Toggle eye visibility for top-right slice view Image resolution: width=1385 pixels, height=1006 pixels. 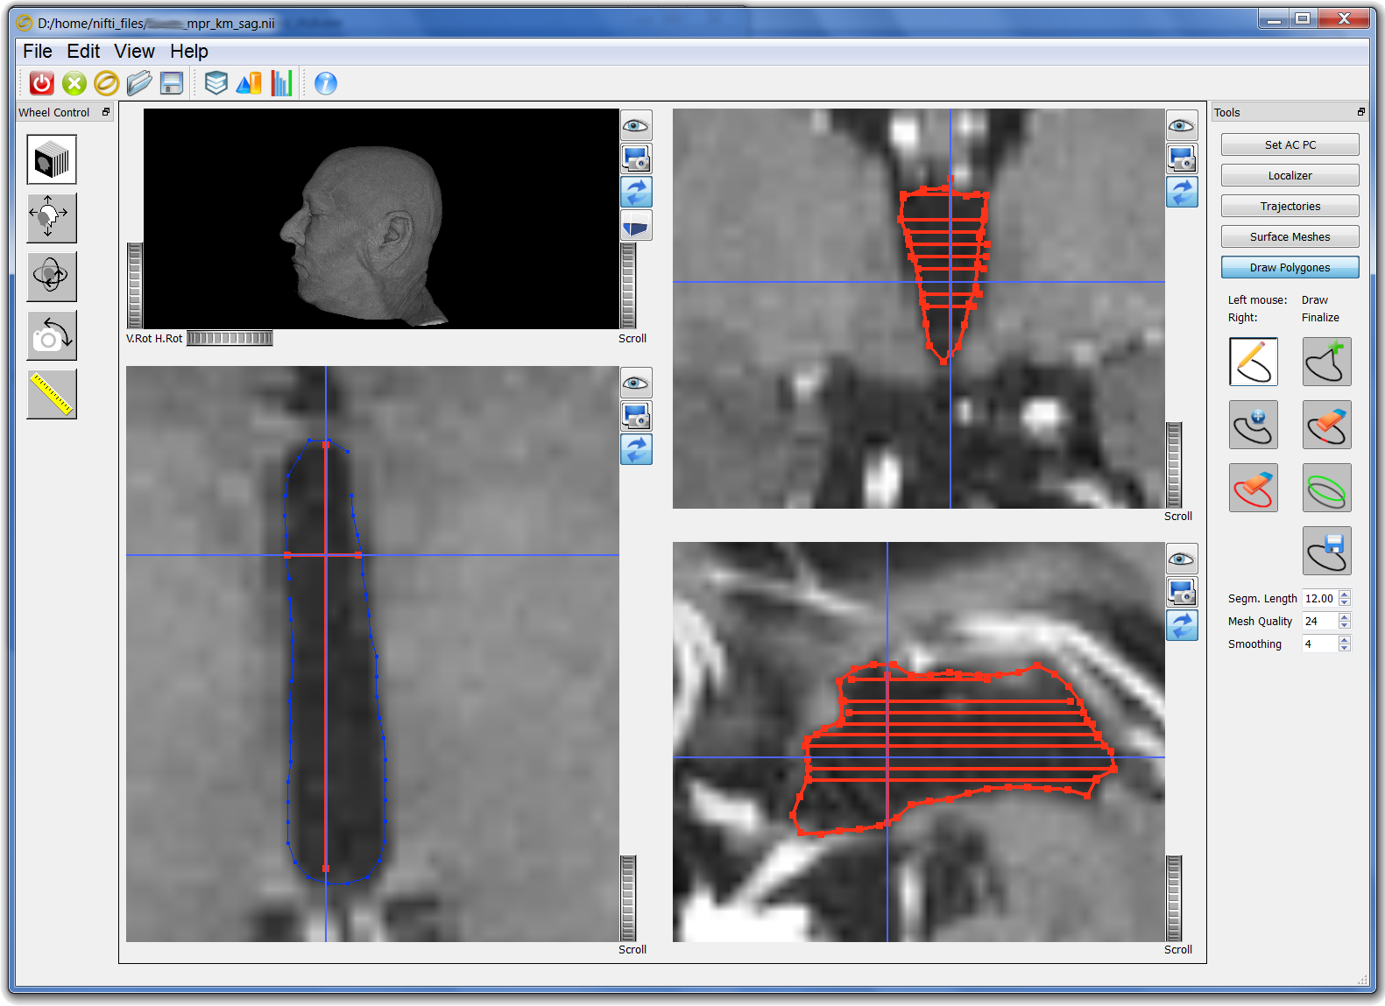click(1182, 126)
